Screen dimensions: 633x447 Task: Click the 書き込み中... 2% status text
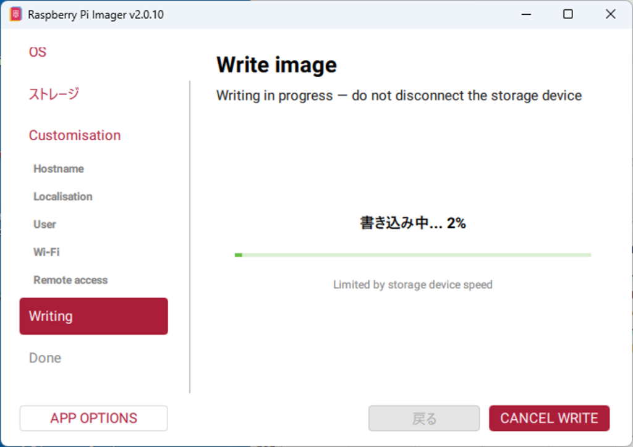(413, 223)
